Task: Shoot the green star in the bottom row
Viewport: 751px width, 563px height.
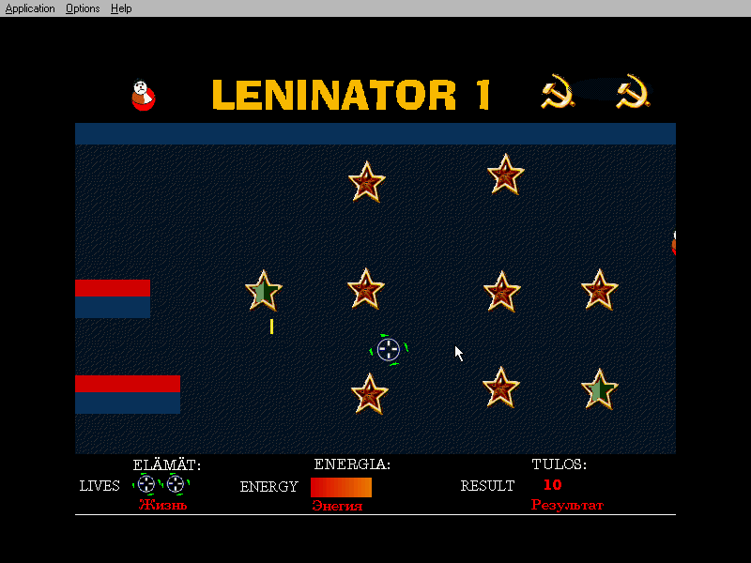Action: pos(599,389)
